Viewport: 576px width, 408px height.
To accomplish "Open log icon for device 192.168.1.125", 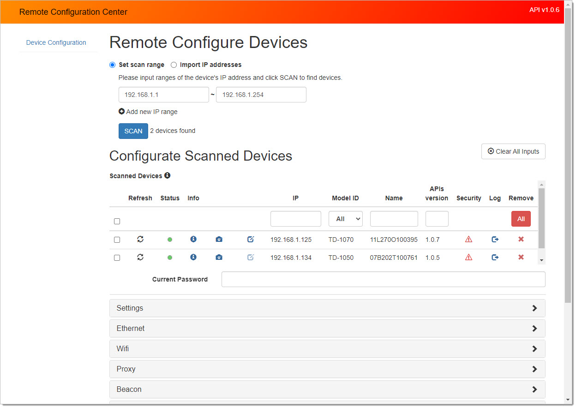I will 495,239.
